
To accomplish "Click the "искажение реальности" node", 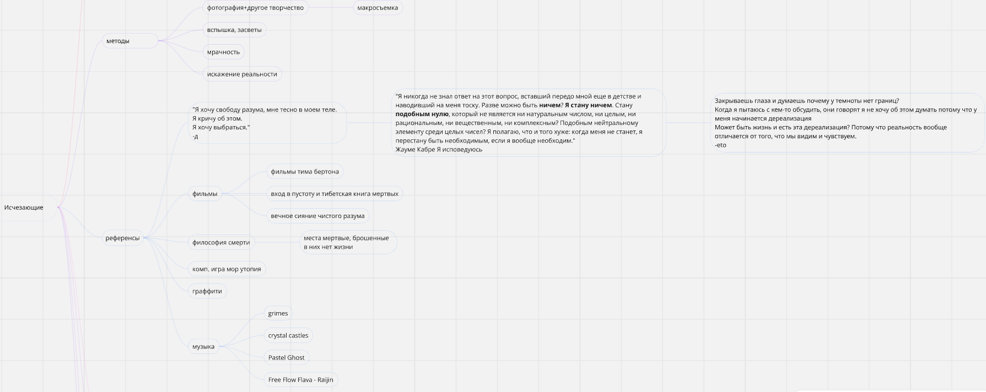I will click(x=242, y=74).
